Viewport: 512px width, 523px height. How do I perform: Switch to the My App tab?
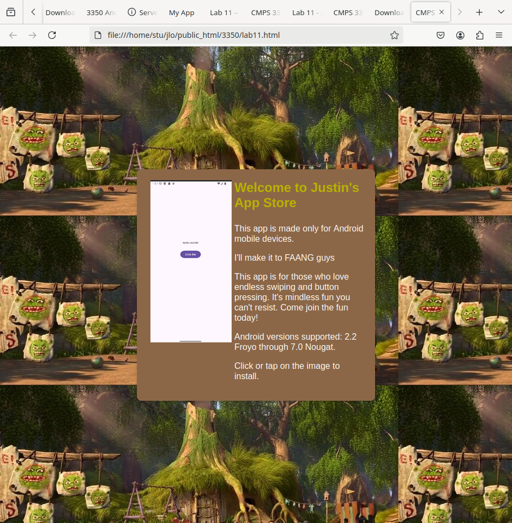181,12
